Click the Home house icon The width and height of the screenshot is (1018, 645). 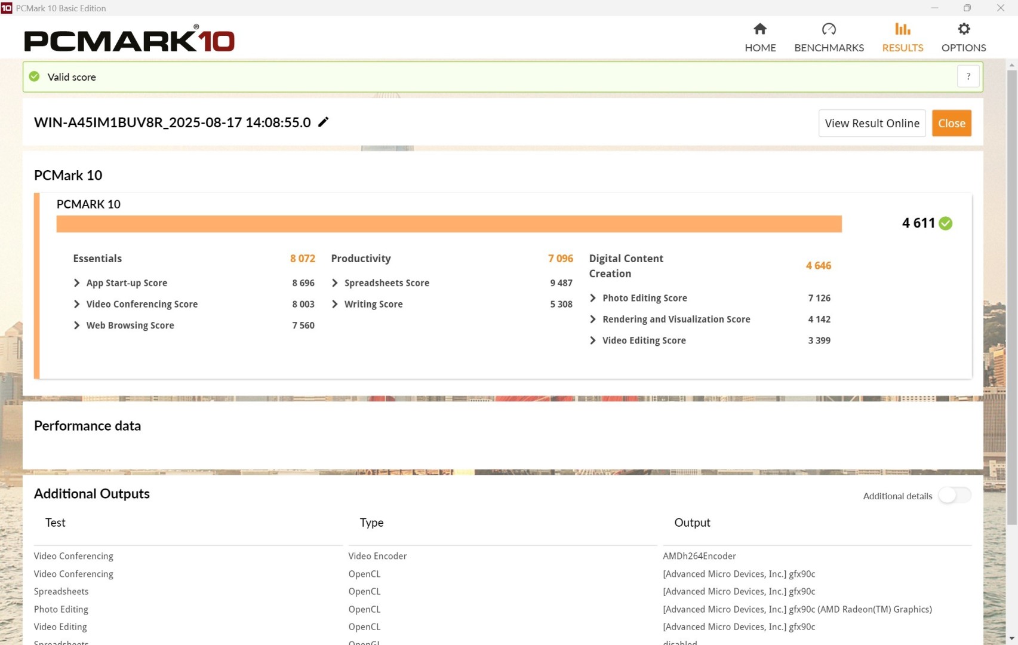(x=760, y=29)
